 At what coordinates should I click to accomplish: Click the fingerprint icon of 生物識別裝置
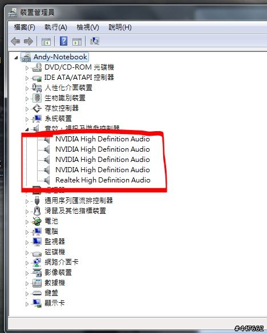pos(37,98)
